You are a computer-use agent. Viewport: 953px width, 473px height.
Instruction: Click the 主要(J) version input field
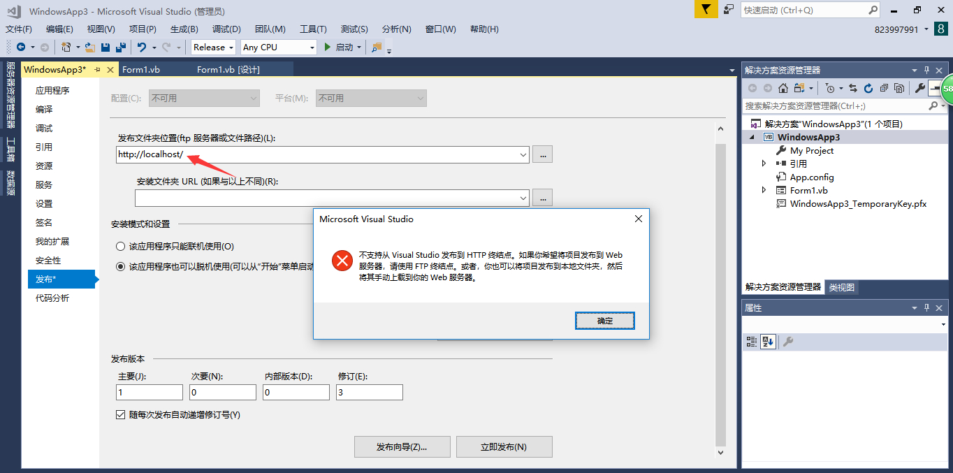coord(150,393)
